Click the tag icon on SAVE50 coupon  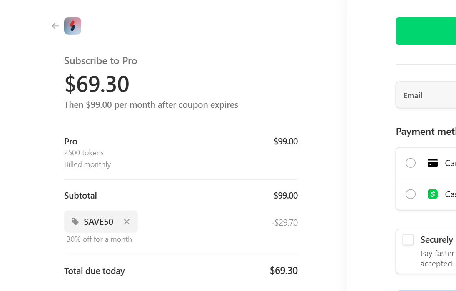pos(75,222)
